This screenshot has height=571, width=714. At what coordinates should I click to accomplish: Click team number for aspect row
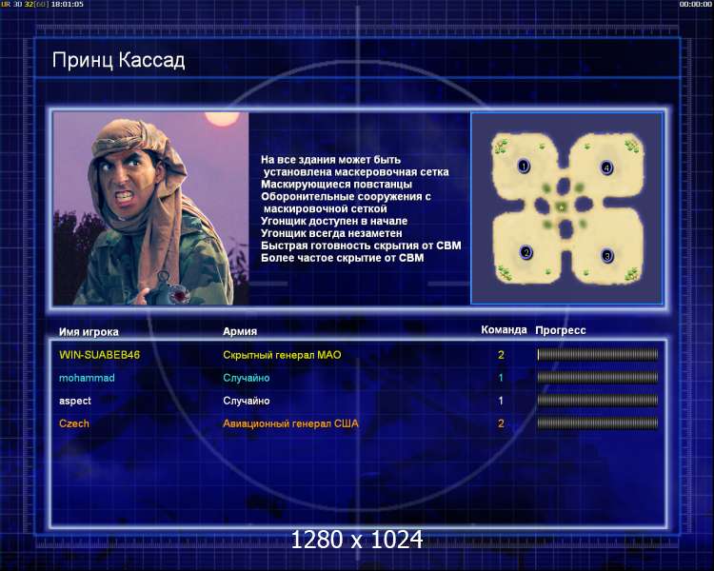click(501, 401)
